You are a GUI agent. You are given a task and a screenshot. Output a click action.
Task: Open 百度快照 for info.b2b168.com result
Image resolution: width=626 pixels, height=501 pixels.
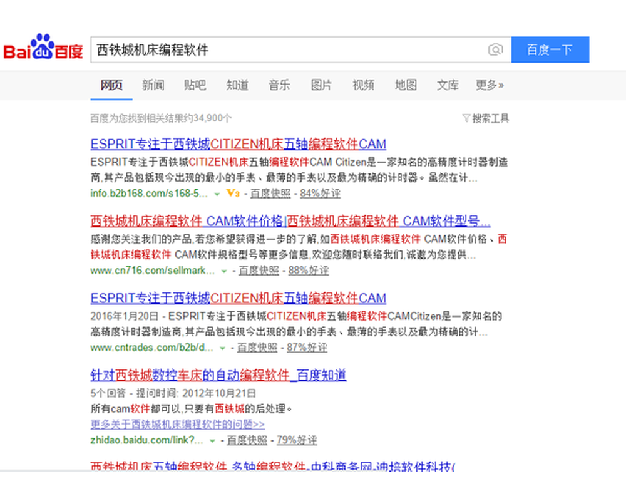270,194
